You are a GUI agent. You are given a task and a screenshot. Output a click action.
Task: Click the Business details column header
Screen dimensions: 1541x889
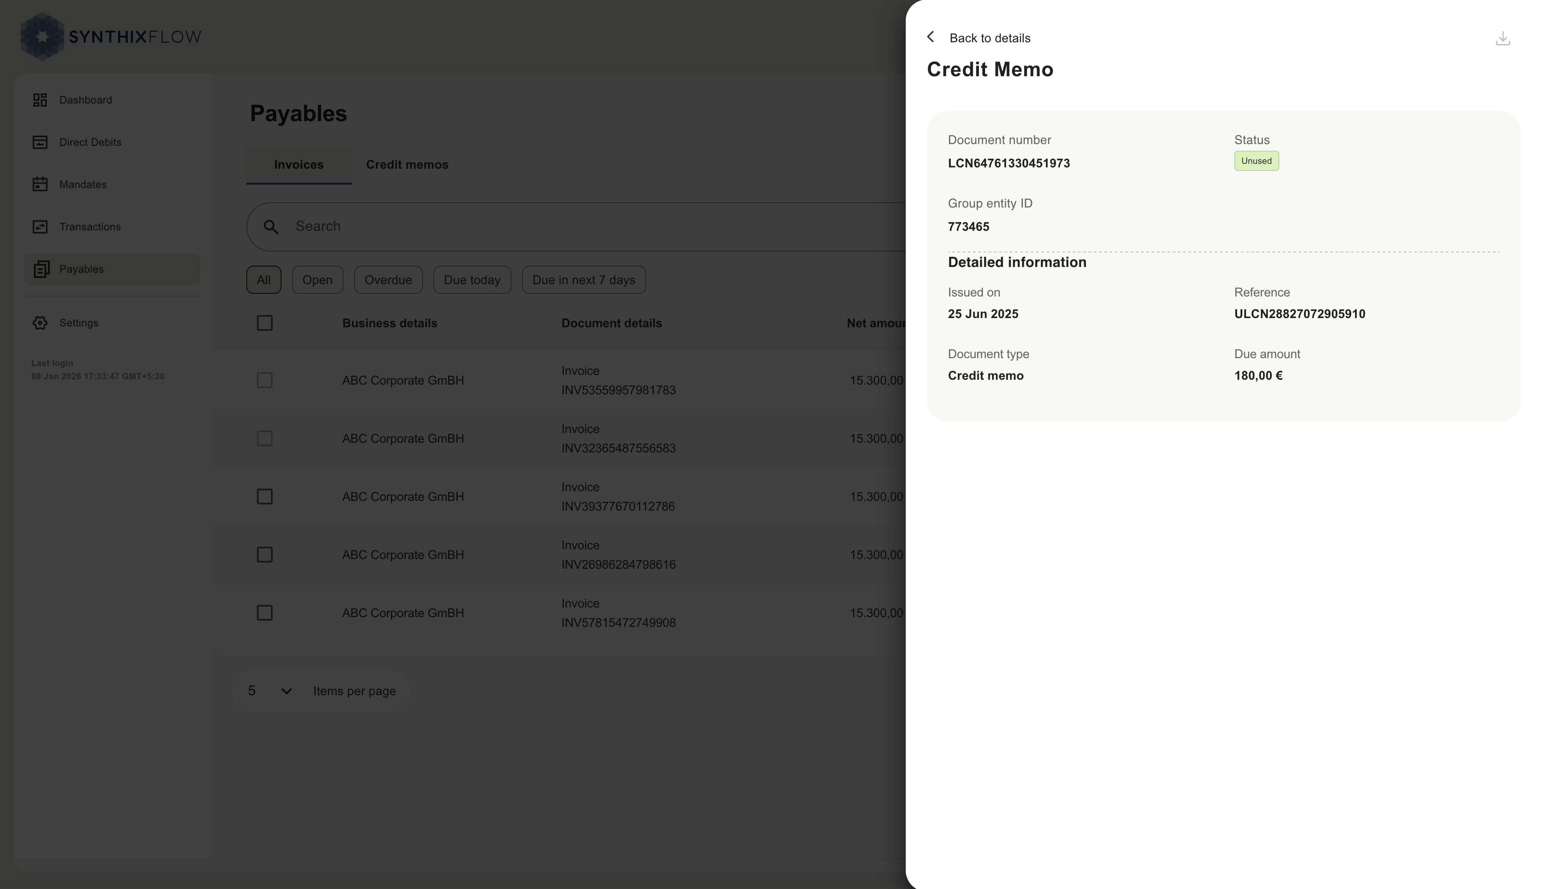(389, 323)
